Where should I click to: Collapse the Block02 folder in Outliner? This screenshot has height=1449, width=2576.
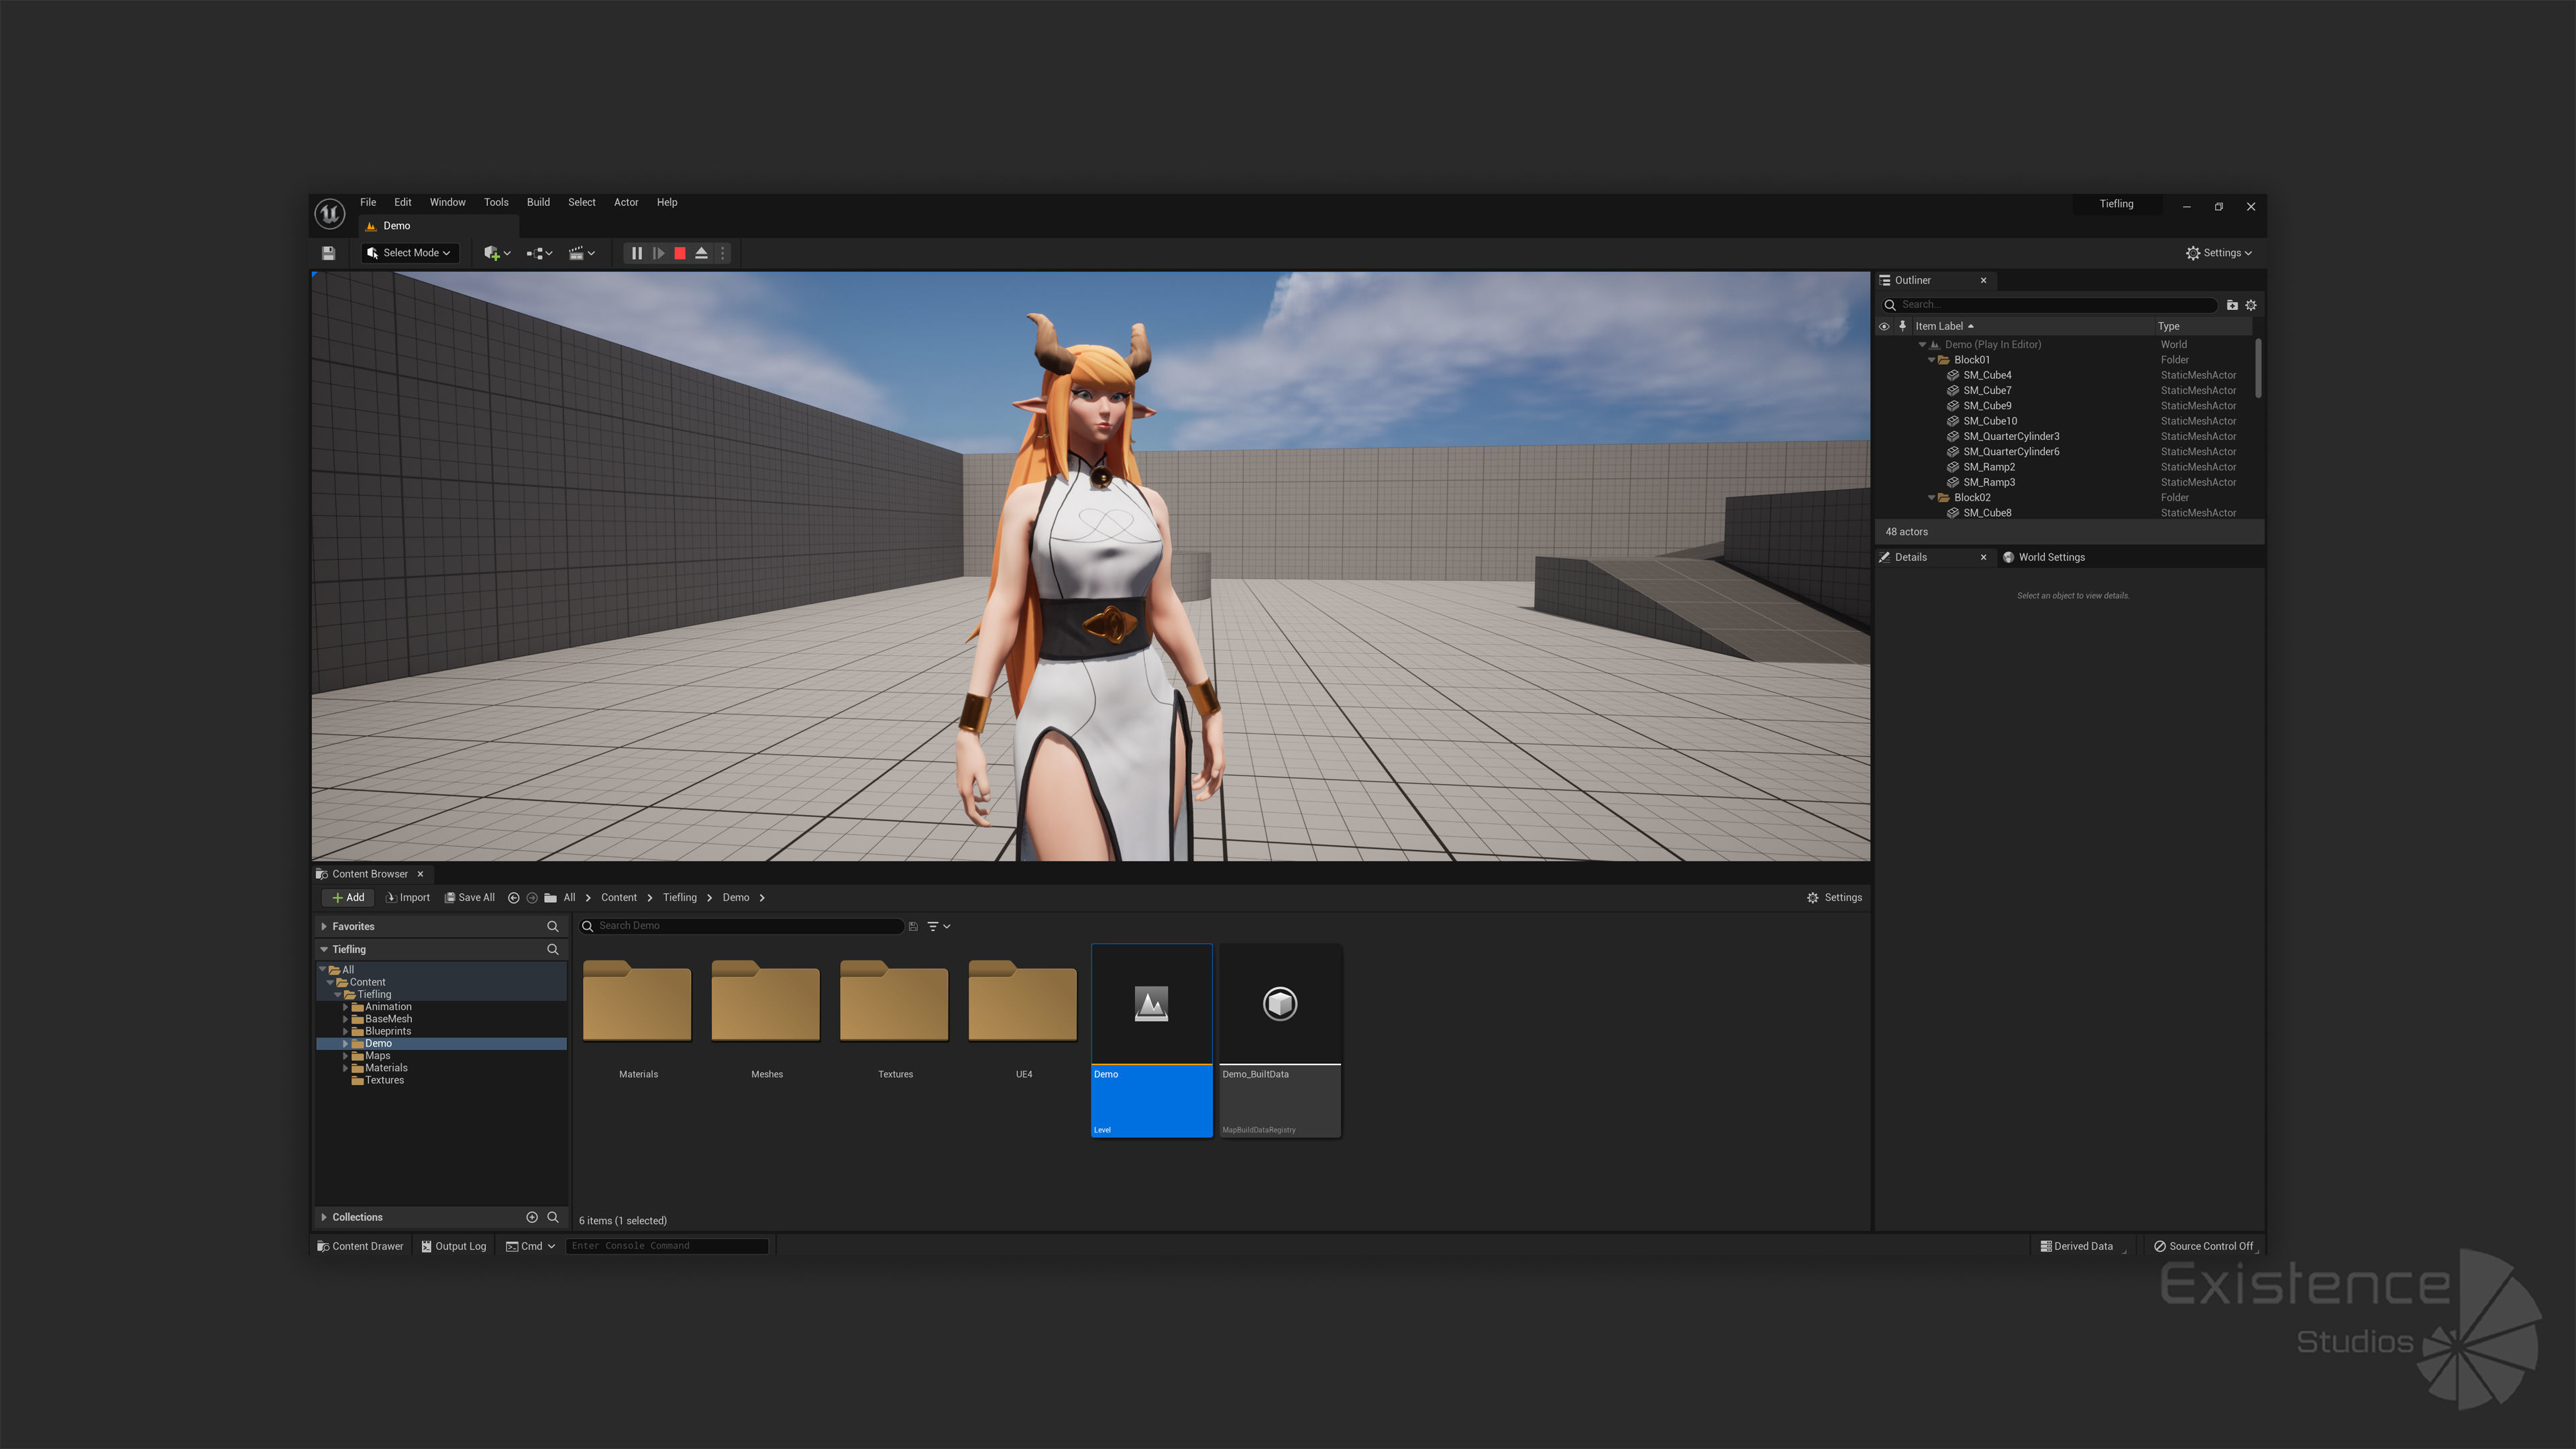pyautogui.click(x=1931, y=498)
